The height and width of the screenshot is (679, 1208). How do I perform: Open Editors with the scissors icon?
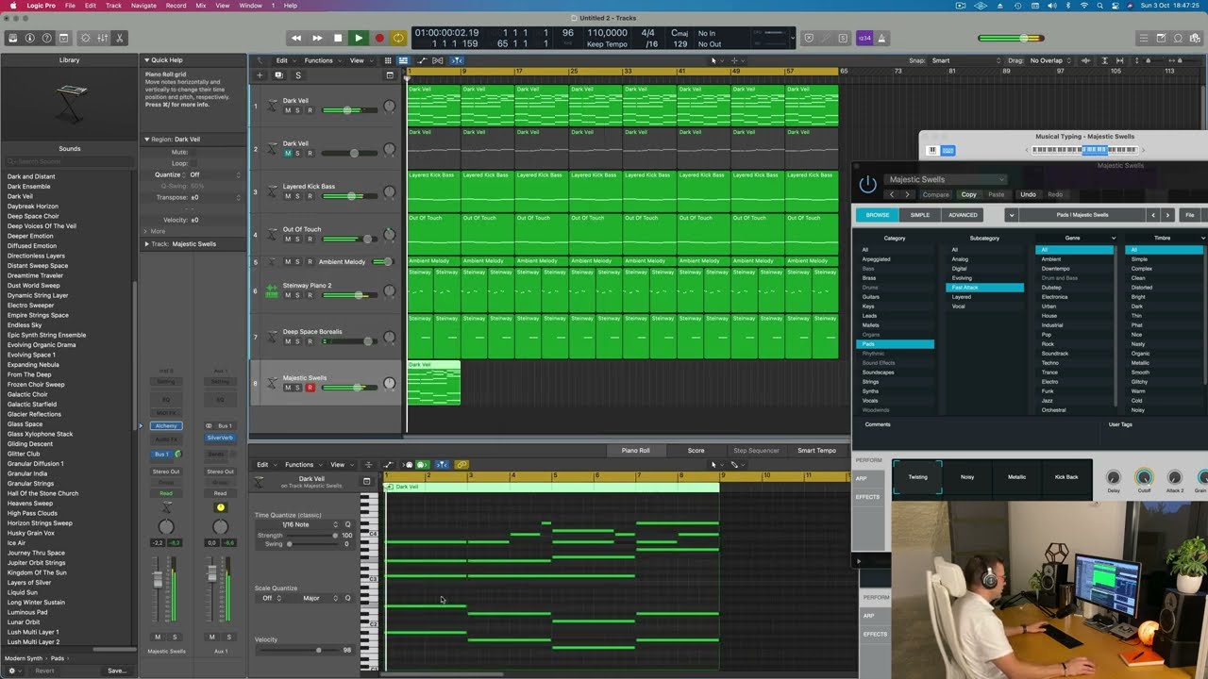click(x=120, y=38)
